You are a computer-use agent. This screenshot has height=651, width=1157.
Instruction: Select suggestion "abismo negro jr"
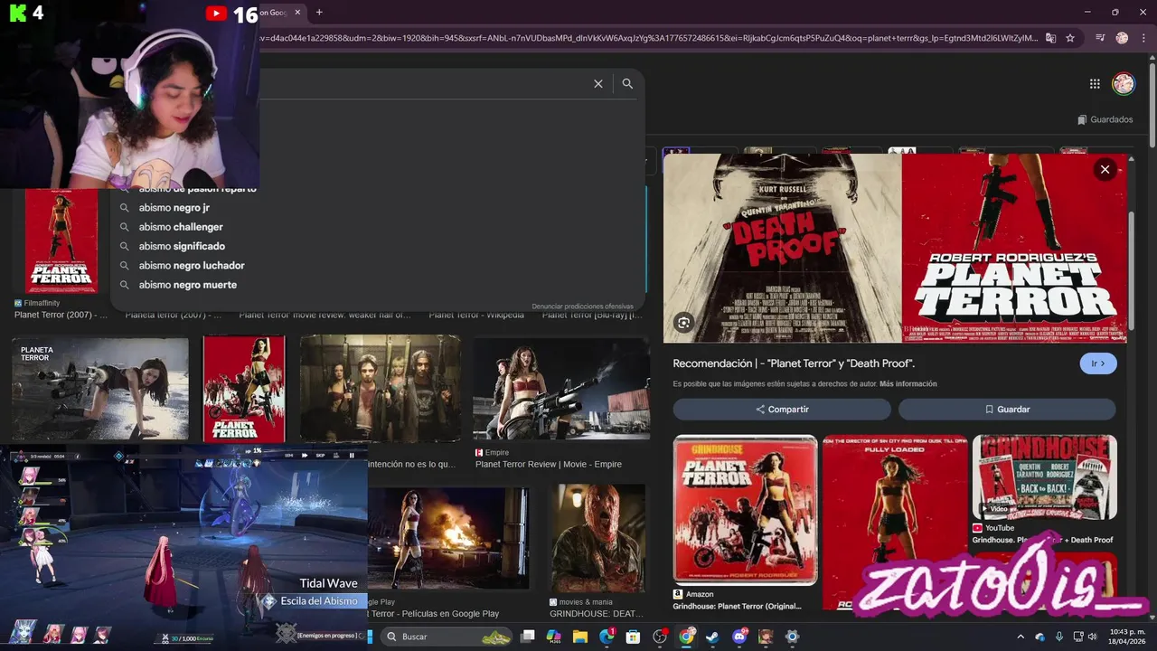point(174,207)
